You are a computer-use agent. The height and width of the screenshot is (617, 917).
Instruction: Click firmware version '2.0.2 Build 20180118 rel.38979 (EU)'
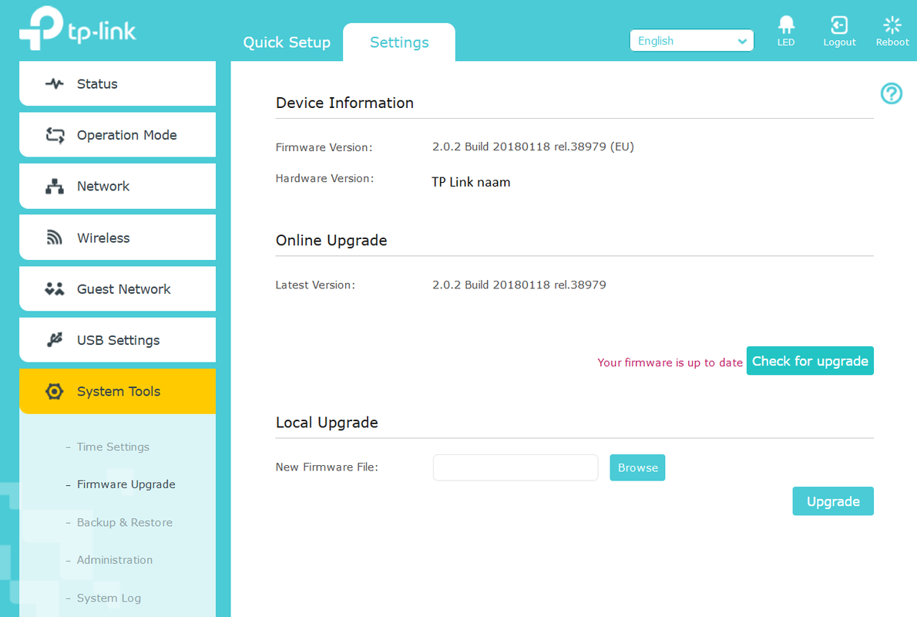point(532,147)
